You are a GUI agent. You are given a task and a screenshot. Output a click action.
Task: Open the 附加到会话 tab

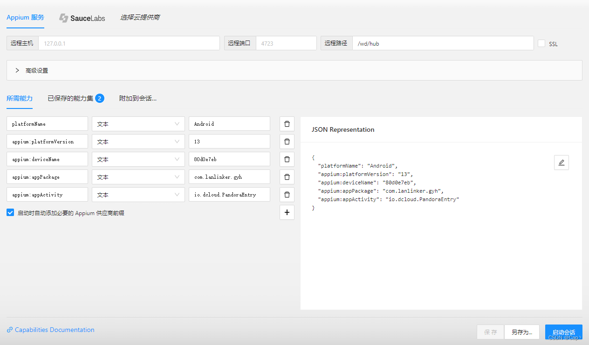pos(137,98)
